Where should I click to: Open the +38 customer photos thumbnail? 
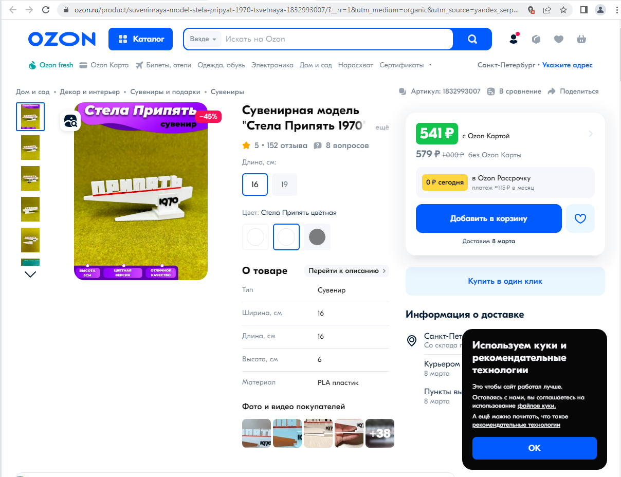[x=380, y=433]
